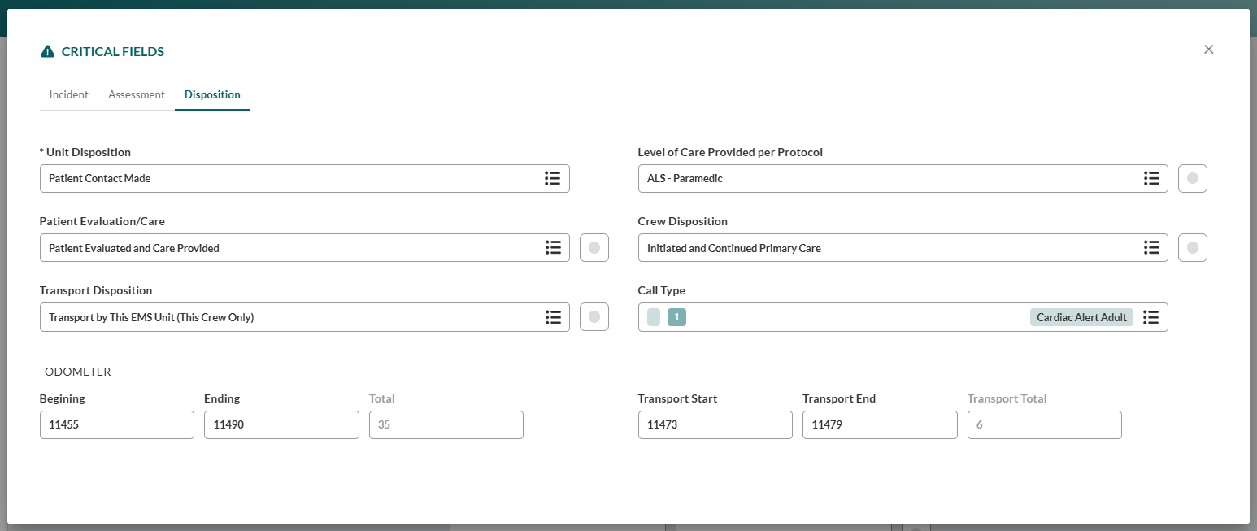Open the Unit Disposition field showing Patient Contact Made
The height and width of the screenshot is (531, 1257).
(285, 178)
